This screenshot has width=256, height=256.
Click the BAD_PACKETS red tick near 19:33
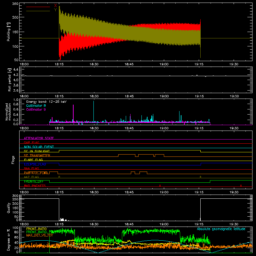241,186
